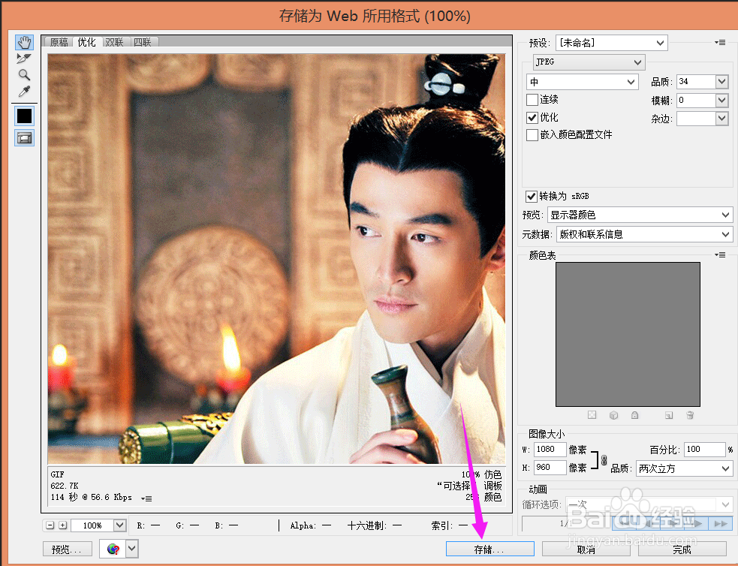Image resolution: width=738 pixels, height=566 pixels.
Task: Open the 中 compression quality dropdown
Action: click(x=582, y=82)
